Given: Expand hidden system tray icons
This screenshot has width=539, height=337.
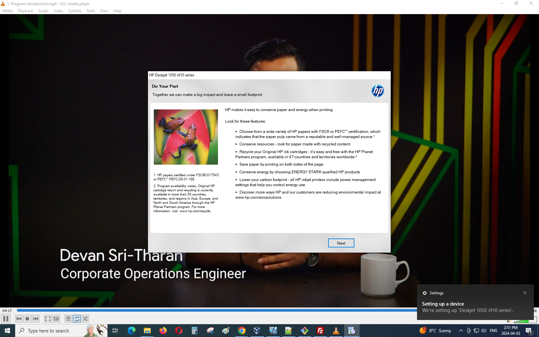Looking at the screenshot, I should tap(461, 331).
